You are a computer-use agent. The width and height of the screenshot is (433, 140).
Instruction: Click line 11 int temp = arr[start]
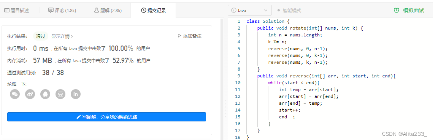click(x=309, y=90)
